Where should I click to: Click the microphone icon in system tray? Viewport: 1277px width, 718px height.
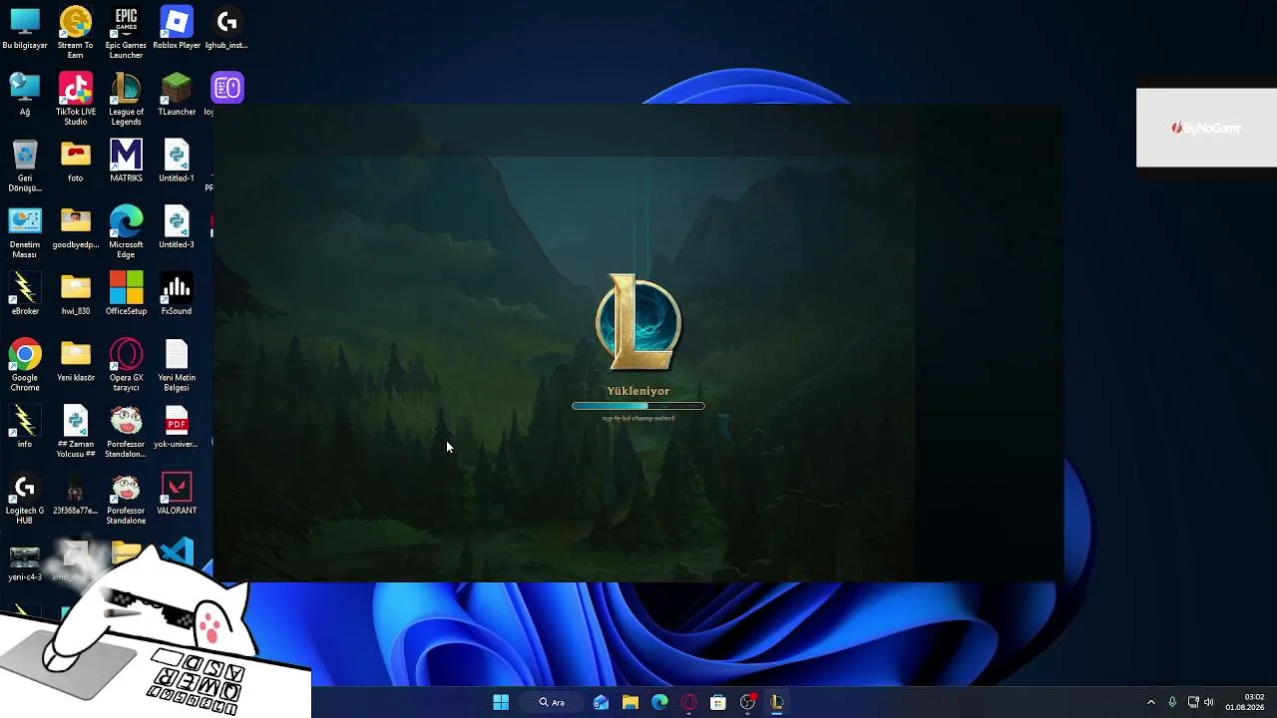click(x=1172, y=702)
